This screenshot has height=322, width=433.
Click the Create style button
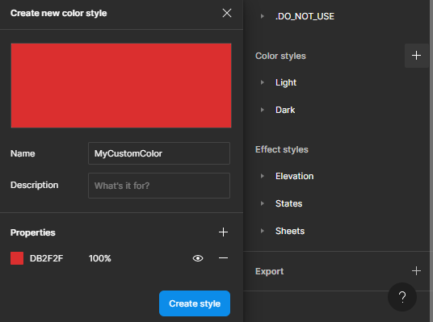coord(195,303)
